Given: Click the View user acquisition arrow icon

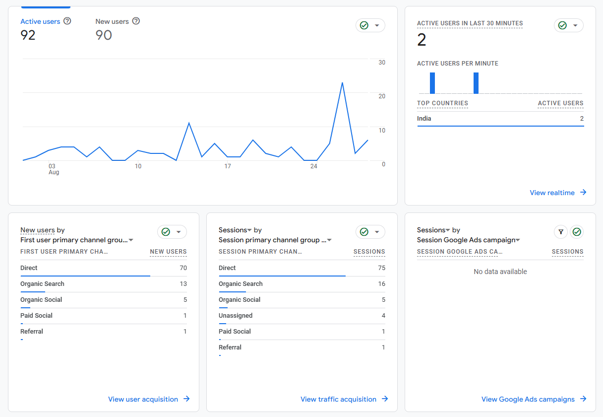Looking at the screenshot, I should pos(186,399).
